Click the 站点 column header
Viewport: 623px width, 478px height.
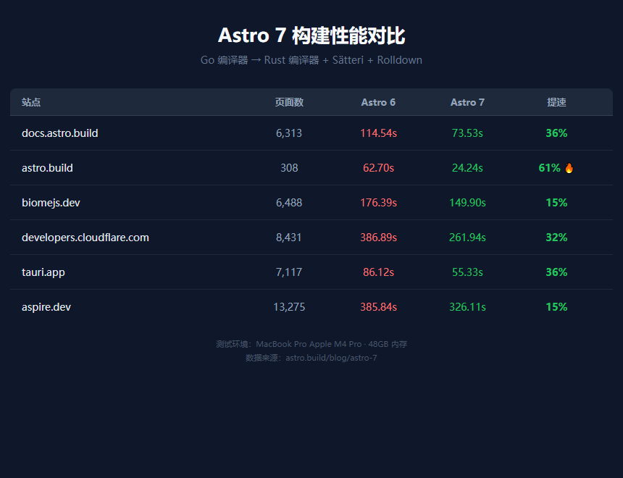[x=31, y=102]
